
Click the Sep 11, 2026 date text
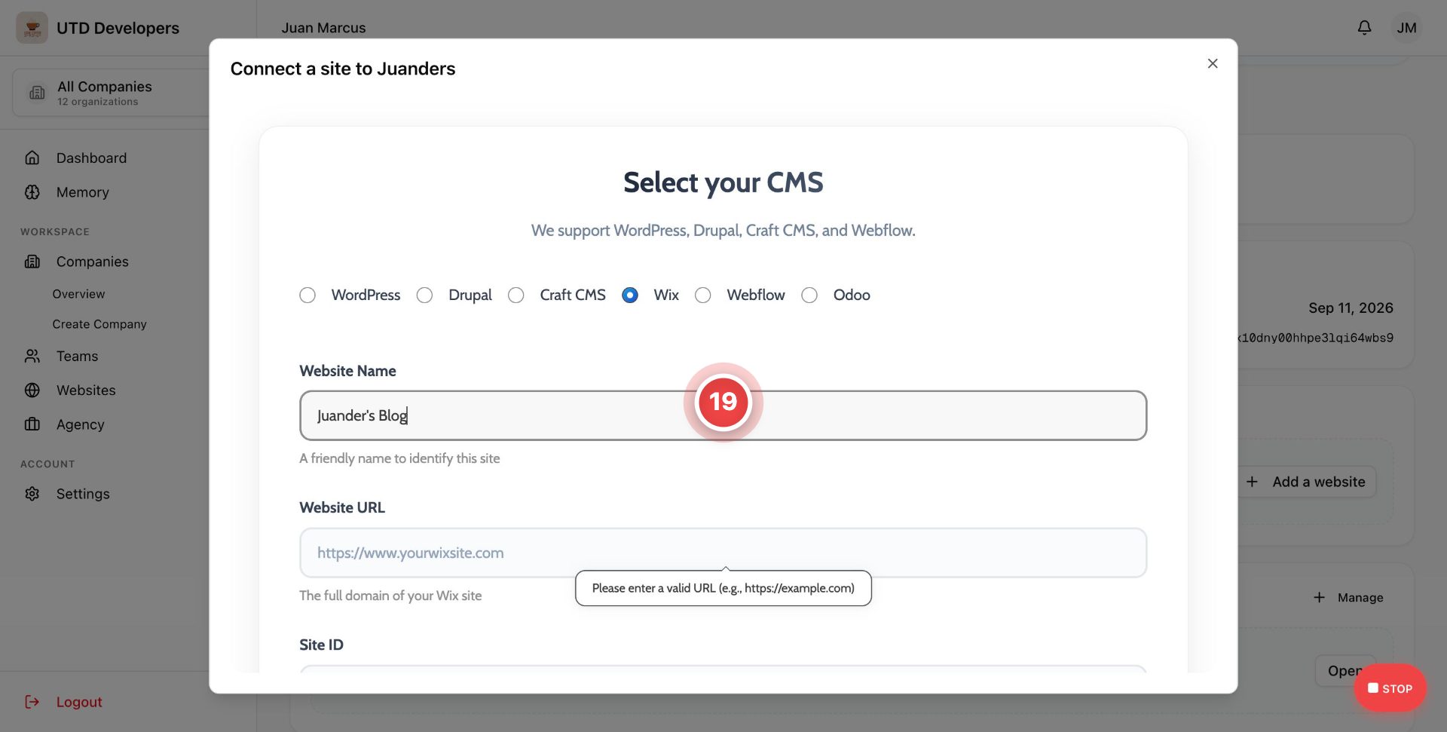[1351, 308]
